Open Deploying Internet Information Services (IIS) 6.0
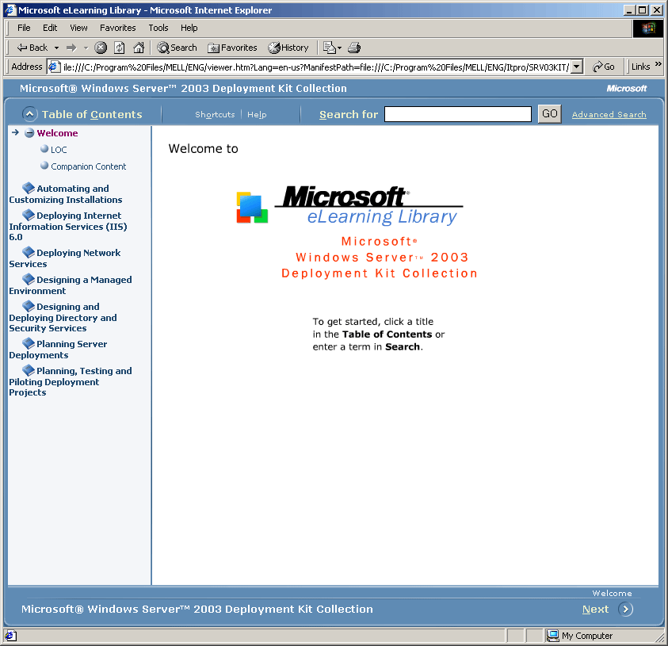668x646 pixels. 68,226
